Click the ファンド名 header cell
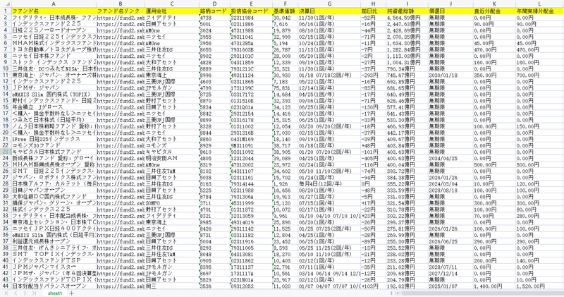 click(54, 11)
